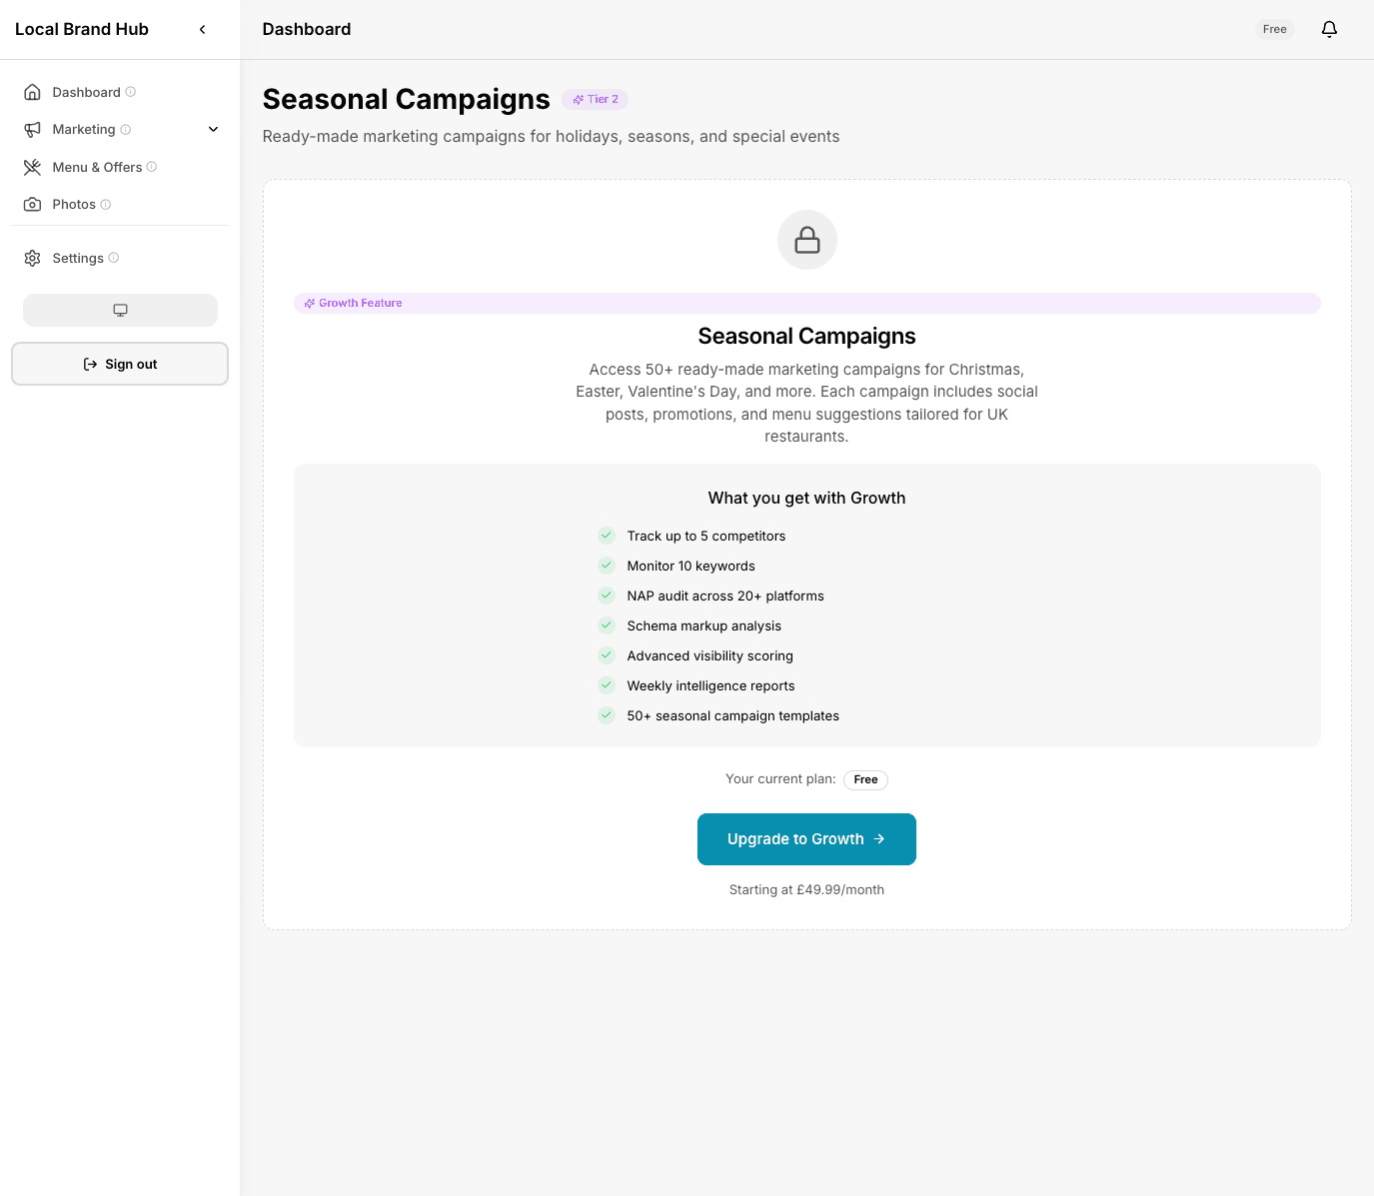Screen dimensions: 1374x1196
Task: Click the checkmark beside Weekly intelligence reports
Action: pyautogui.click(x=607, y=685)
